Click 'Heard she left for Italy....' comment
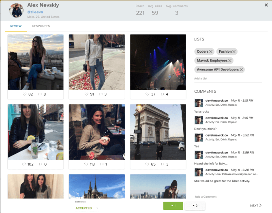The height and width of the screenshot is (213, 272). (x=211, y=164)
